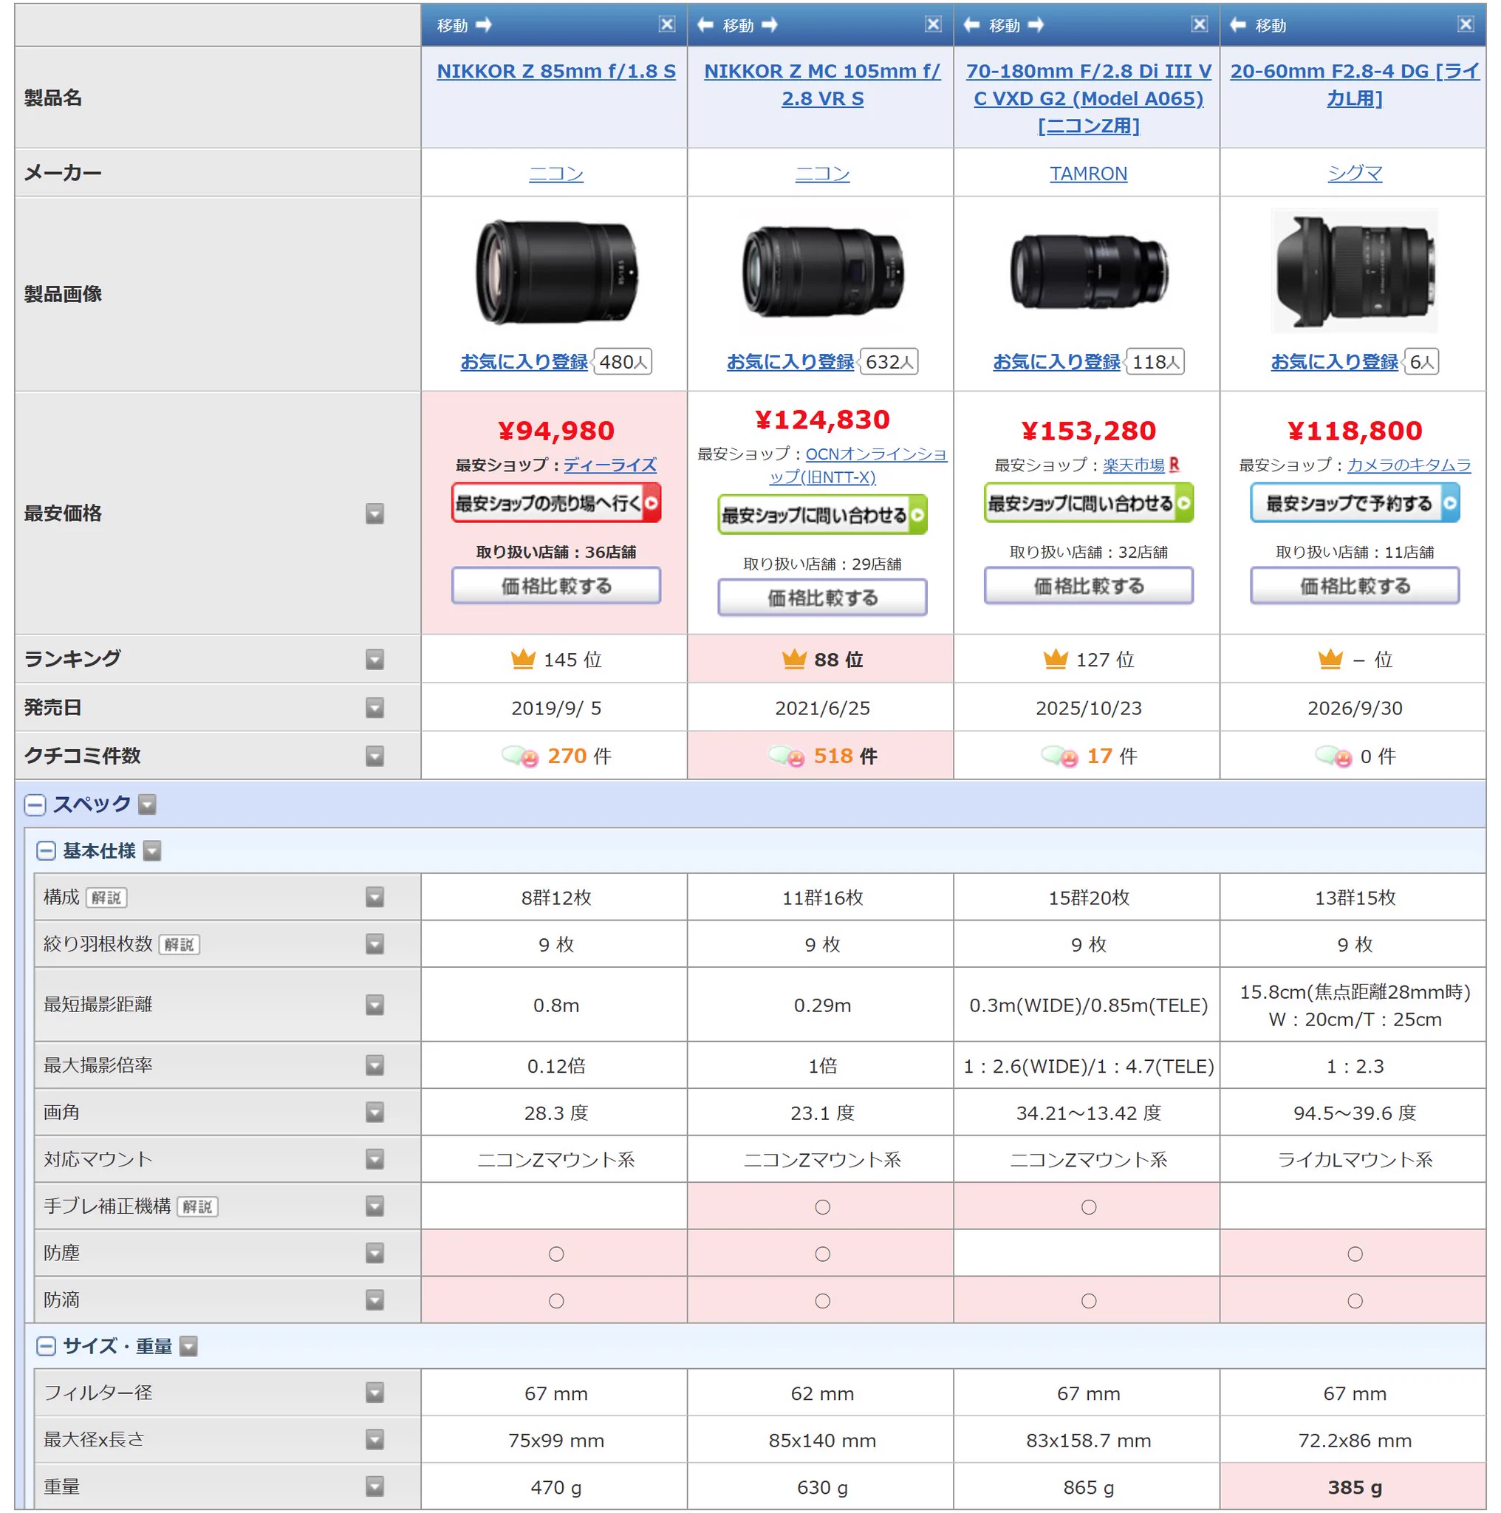Click NIKKOR Z MC 105mm lens image

tap(822, 270)
